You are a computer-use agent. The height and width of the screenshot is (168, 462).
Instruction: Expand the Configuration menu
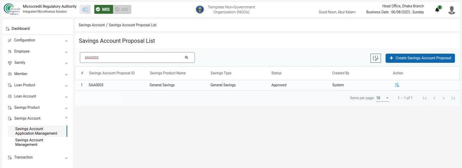37,40
